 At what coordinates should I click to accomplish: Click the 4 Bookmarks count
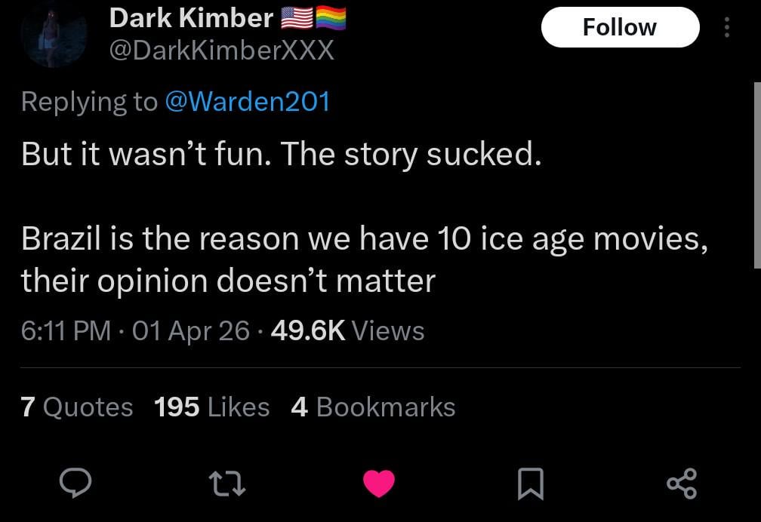click(373, 407)
